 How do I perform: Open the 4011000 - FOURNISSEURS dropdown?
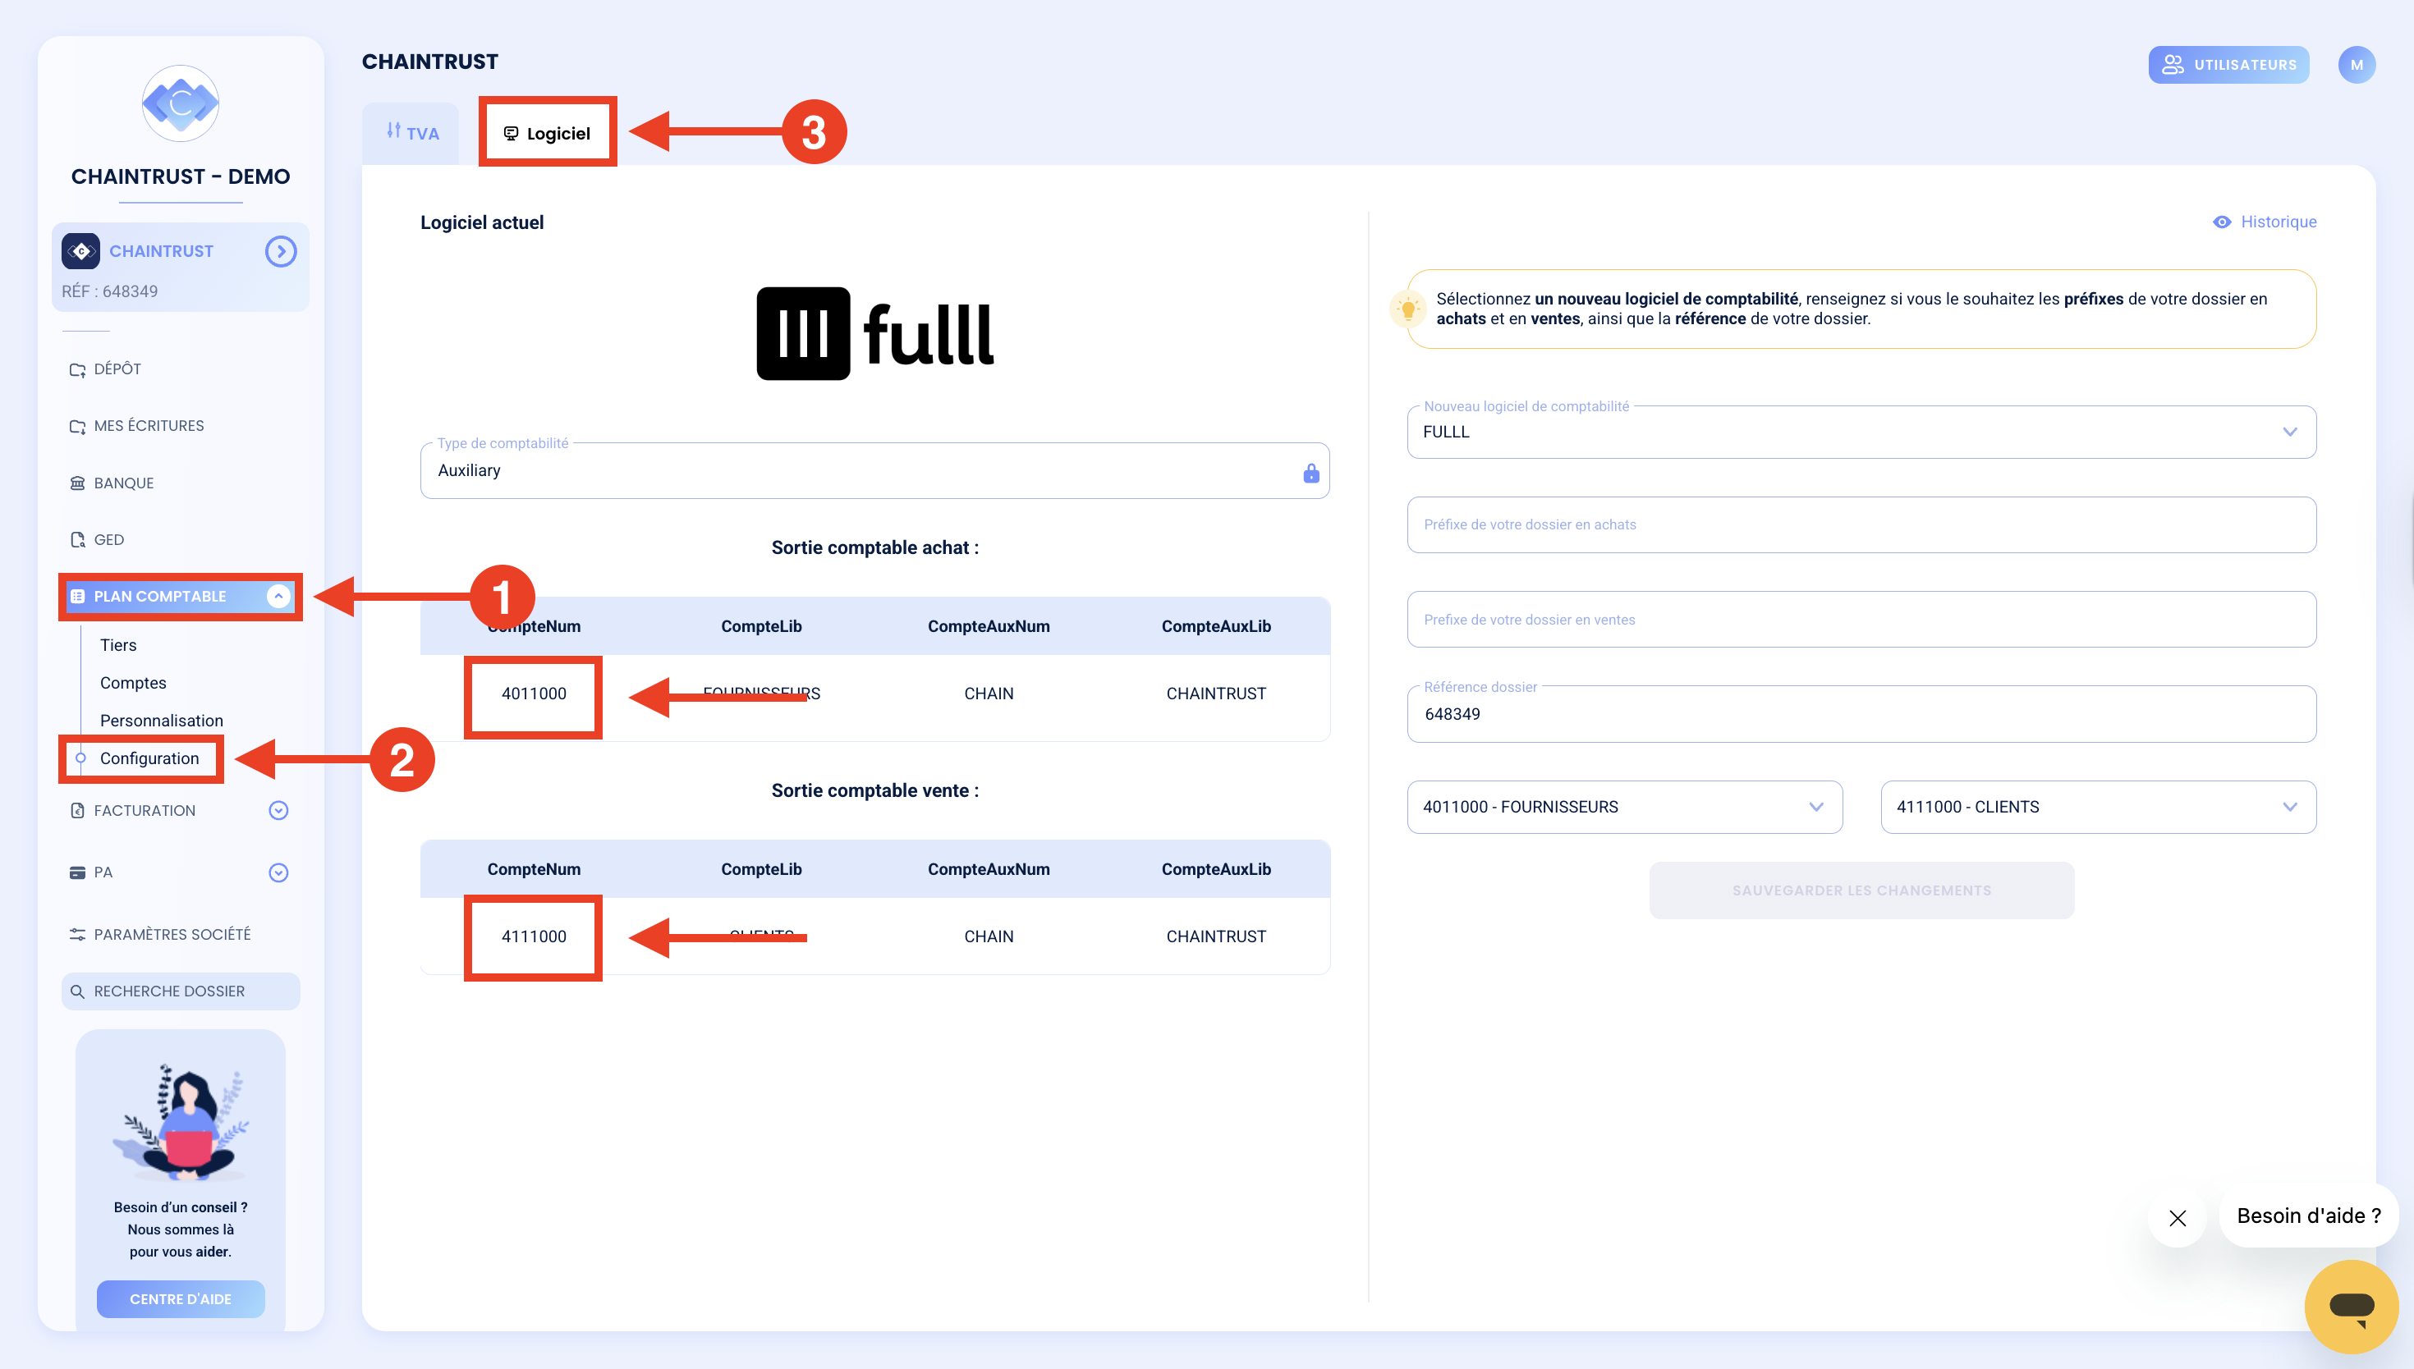point(1624,807)
